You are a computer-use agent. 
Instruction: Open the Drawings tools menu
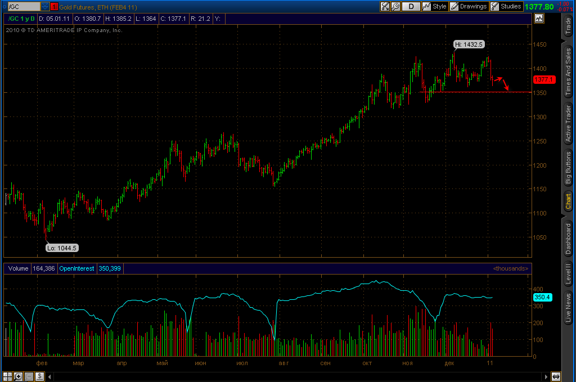469,6
